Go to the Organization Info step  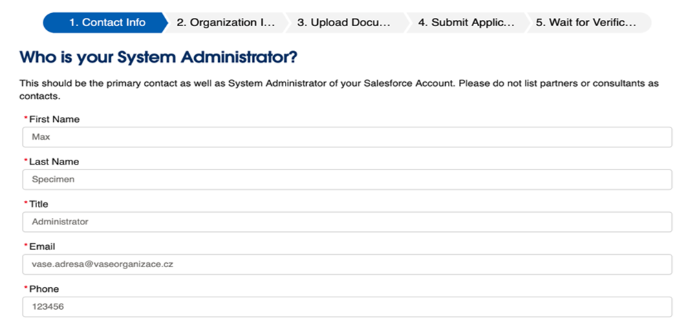[225, 23]
